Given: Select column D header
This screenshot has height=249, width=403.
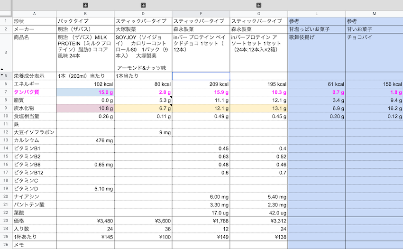Looking at the screenshot, I should coord(143,14).
